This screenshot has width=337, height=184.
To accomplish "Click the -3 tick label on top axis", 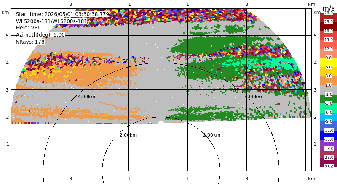I will point(70,4).
